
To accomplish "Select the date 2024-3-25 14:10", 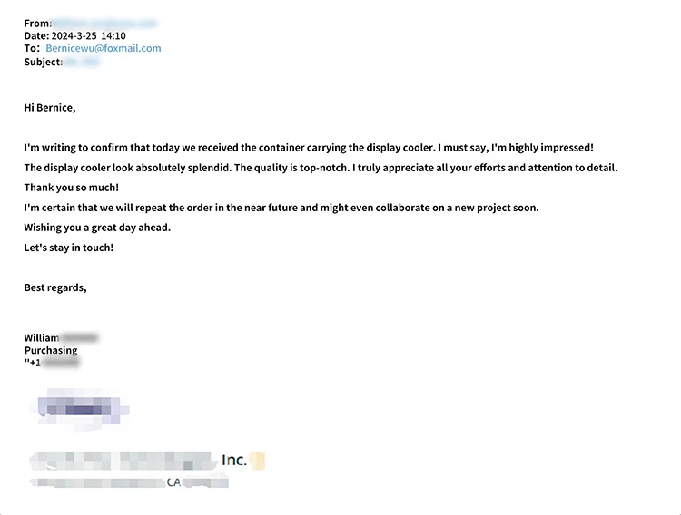I will 89,35.
